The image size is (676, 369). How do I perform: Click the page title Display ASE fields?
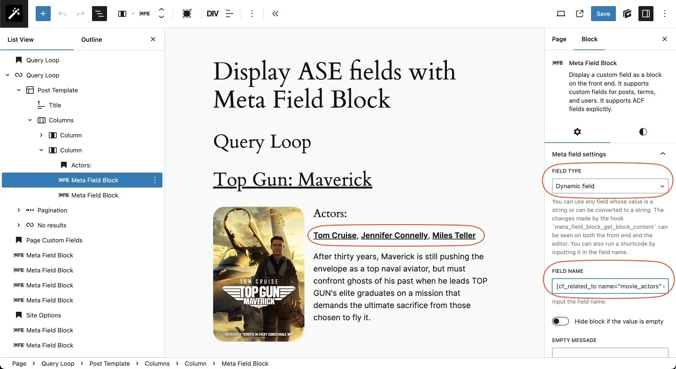[334, 85]
